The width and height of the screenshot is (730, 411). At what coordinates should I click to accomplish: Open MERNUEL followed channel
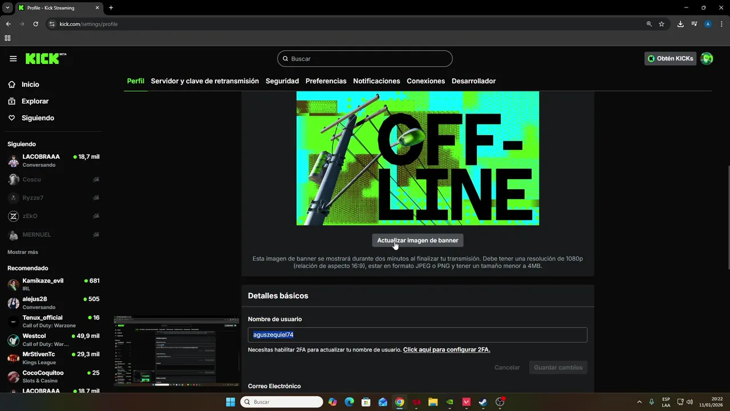click(54, 235)
